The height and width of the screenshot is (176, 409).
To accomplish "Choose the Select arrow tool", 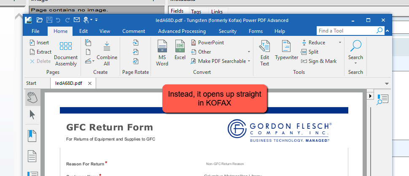I will click(x=32, y=115).
